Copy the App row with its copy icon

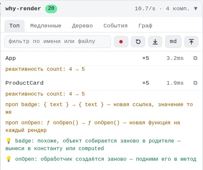click(195, 58)
